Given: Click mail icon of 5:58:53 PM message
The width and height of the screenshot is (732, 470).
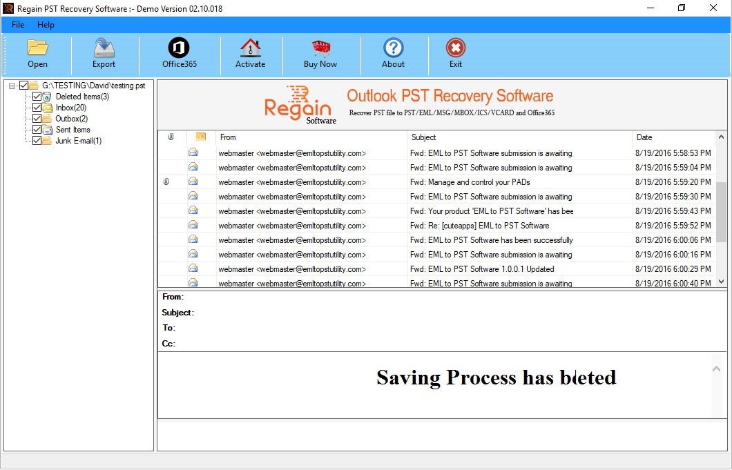Looking at the screenshot, I should (193, 152).
